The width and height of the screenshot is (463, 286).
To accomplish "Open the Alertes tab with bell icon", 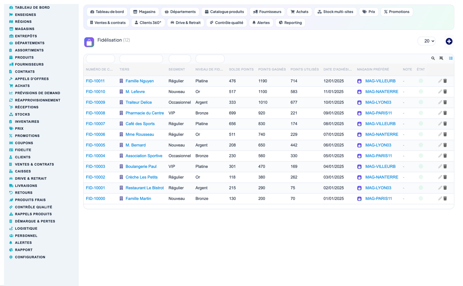I will (261, 23).
